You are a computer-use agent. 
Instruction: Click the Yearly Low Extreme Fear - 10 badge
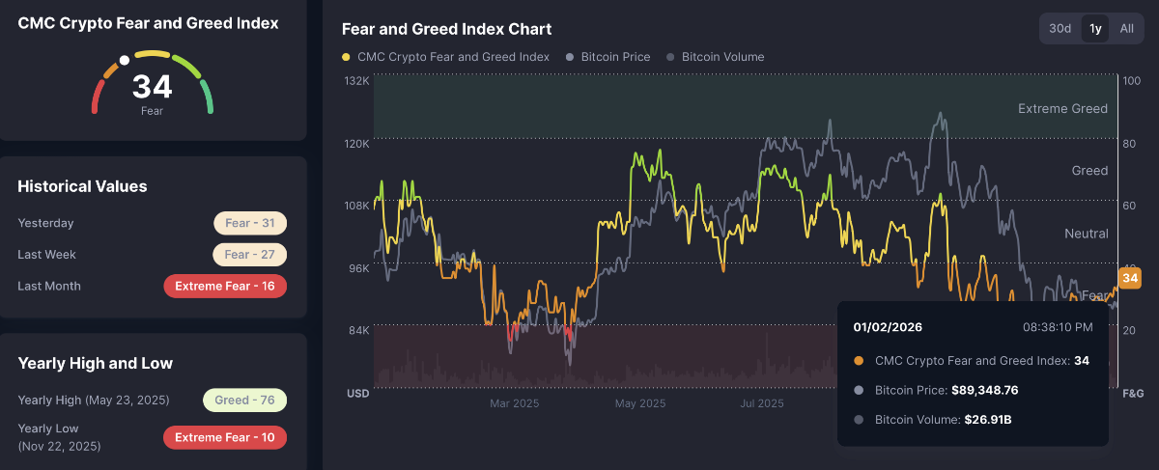[225, 437]
